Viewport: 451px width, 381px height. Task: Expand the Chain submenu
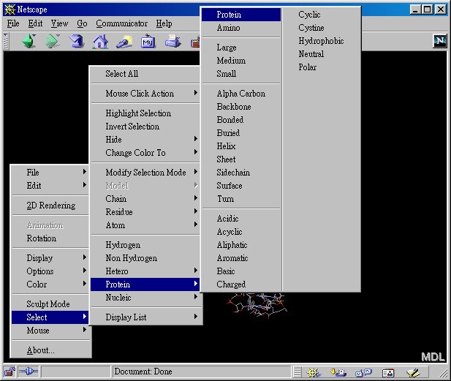coord(145,199)
